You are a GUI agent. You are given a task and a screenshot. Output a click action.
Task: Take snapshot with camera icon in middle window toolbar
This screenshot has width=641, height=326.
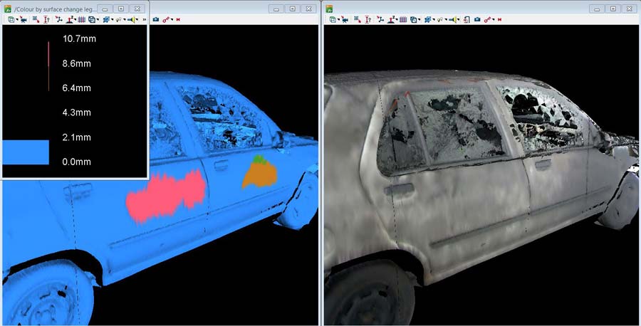pyautogui.click(x=156, y=20)
